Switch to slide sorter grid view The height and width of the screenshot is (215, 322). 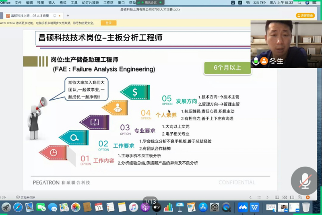click(285, 197)
